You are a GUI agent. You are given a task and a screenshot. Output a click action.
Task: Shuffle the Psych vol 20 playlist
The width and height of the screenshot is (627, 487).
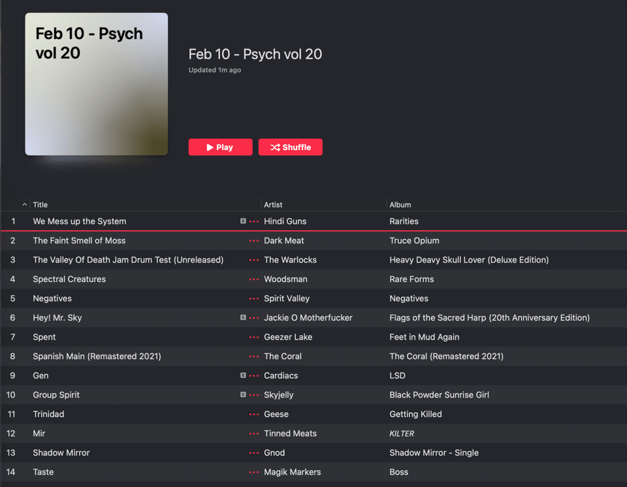click(x=291, y=148)
